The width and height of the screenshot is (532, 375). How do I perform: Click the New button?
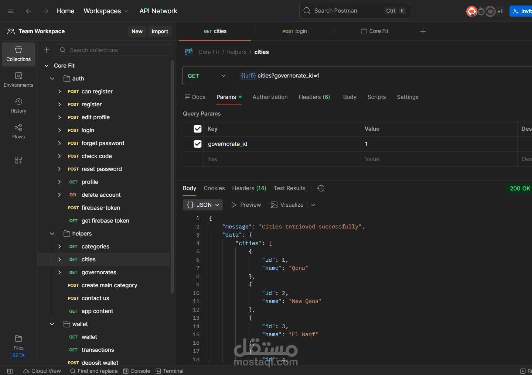tap(137, 31)
